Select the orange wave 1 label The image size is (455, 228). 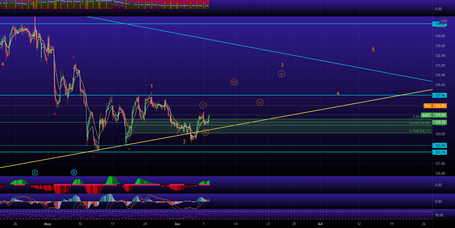(x=152, y=86)
